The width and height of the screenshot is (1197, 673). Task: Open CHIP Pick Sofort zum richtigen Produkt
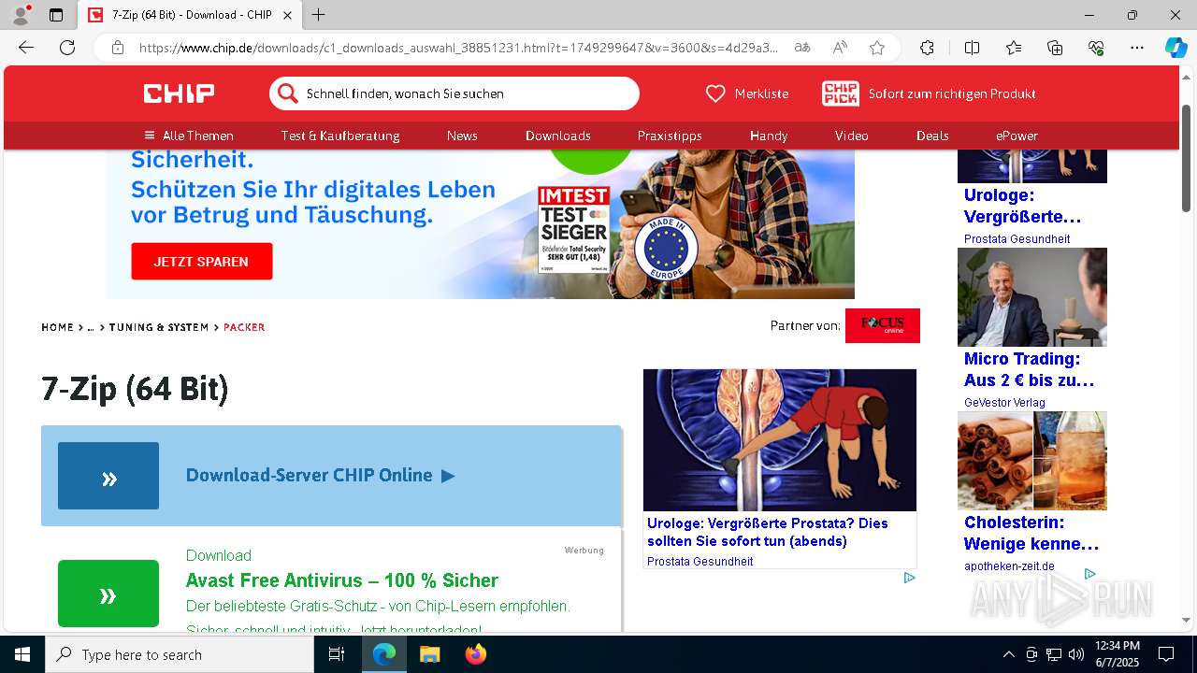tap(929, 93)
